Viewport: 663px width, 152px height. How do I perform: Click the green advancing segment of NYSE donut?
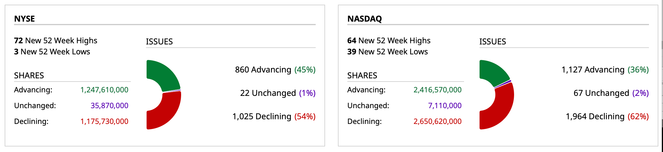[164, 75]
